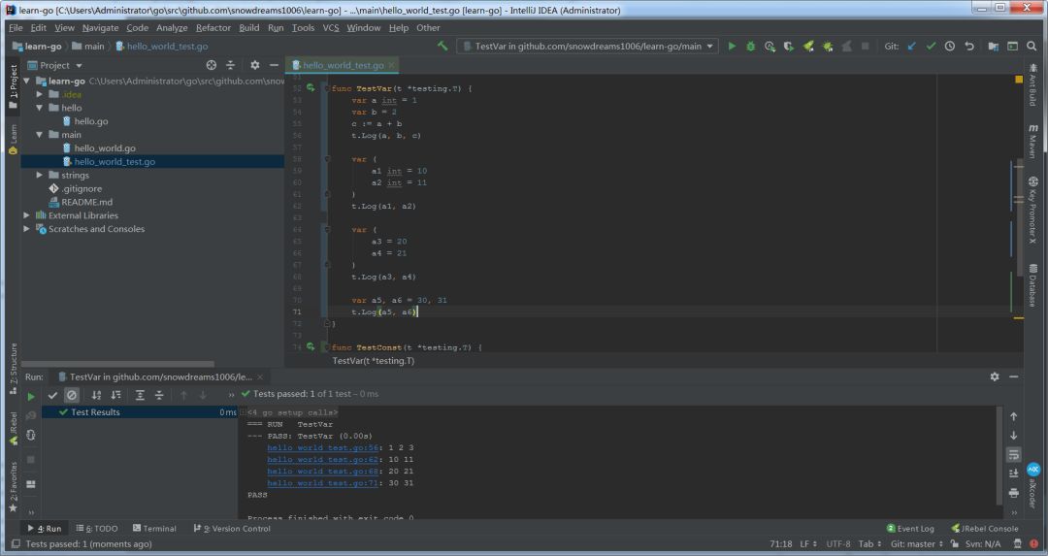Click the Build hammer icon
1048x556 pixels.
(x=443, y=46)
